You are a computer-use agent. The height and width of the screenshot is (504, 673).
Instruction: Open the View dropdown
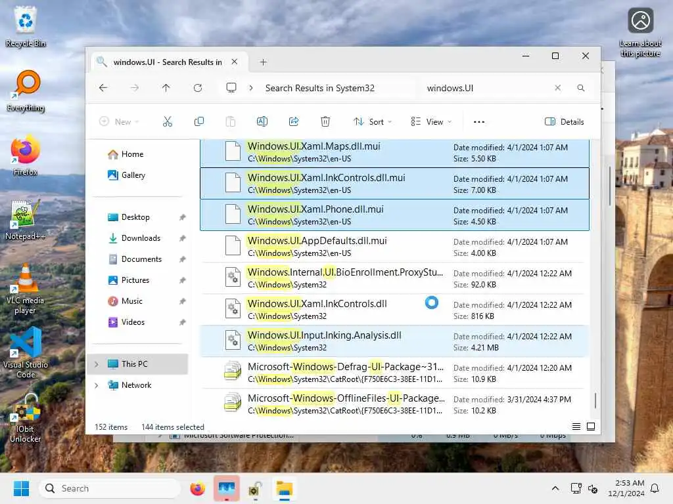coord(431,121)
